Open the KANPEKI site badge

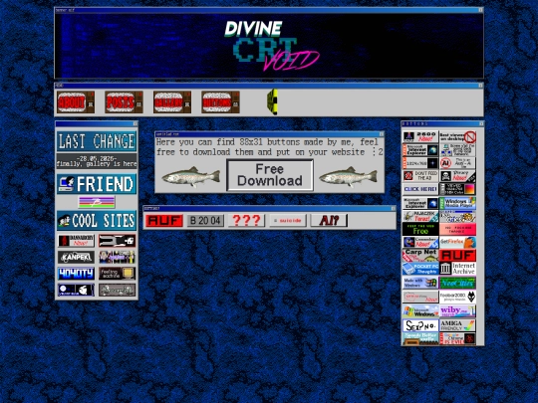coord(76,257)
